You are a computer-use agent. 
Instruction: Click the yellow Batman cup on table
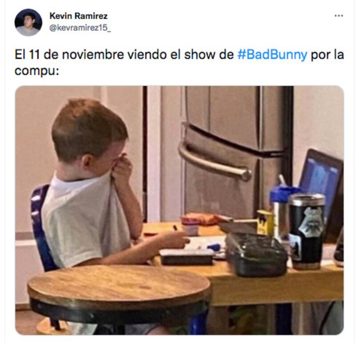point(265,222)
